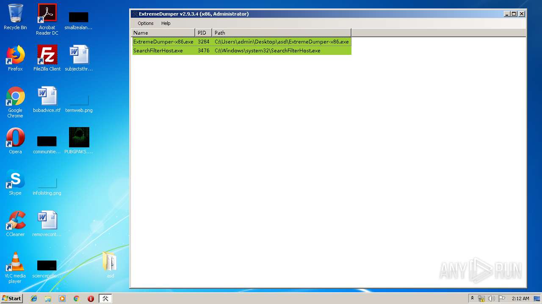This screenshot has width=542, height=304.
Task: Click the ExtremeDumper taskbar button
Action: pyautogui.click(x=105, y=299)
